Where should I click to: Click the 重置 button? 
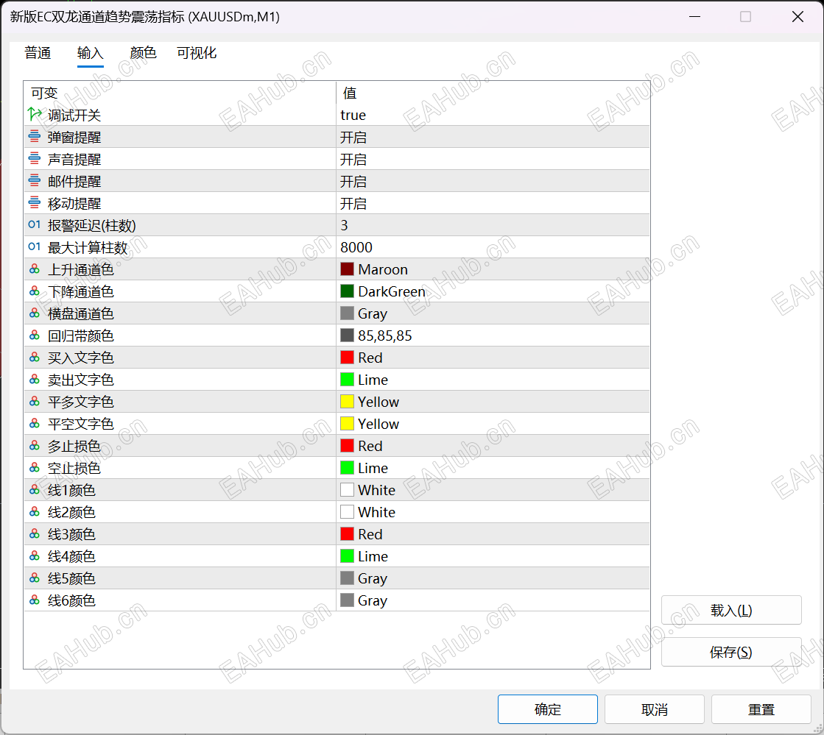pyautogui.click(x=761, y=709)
